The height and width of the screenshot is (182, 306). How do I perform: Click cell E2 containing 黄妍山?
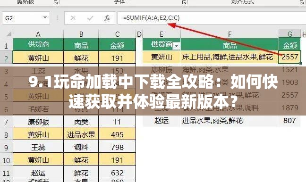click(161, 57)
